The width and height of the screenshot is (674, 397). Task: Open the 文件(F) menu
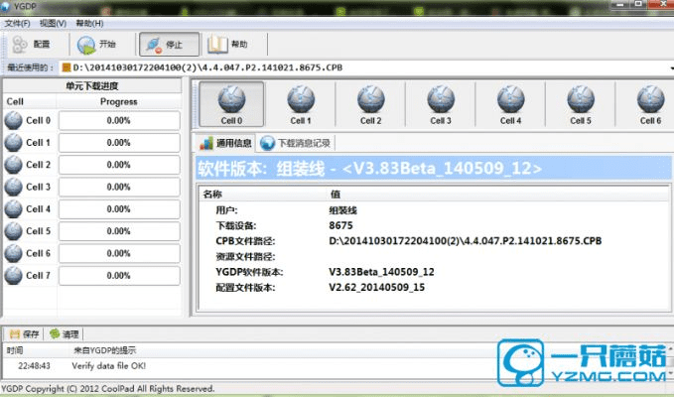click(x=18, y=22)
